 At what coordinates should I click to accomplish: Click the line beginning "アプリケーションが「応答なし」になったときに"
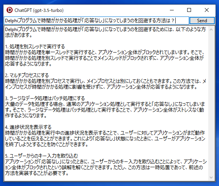tap(106, 161)
